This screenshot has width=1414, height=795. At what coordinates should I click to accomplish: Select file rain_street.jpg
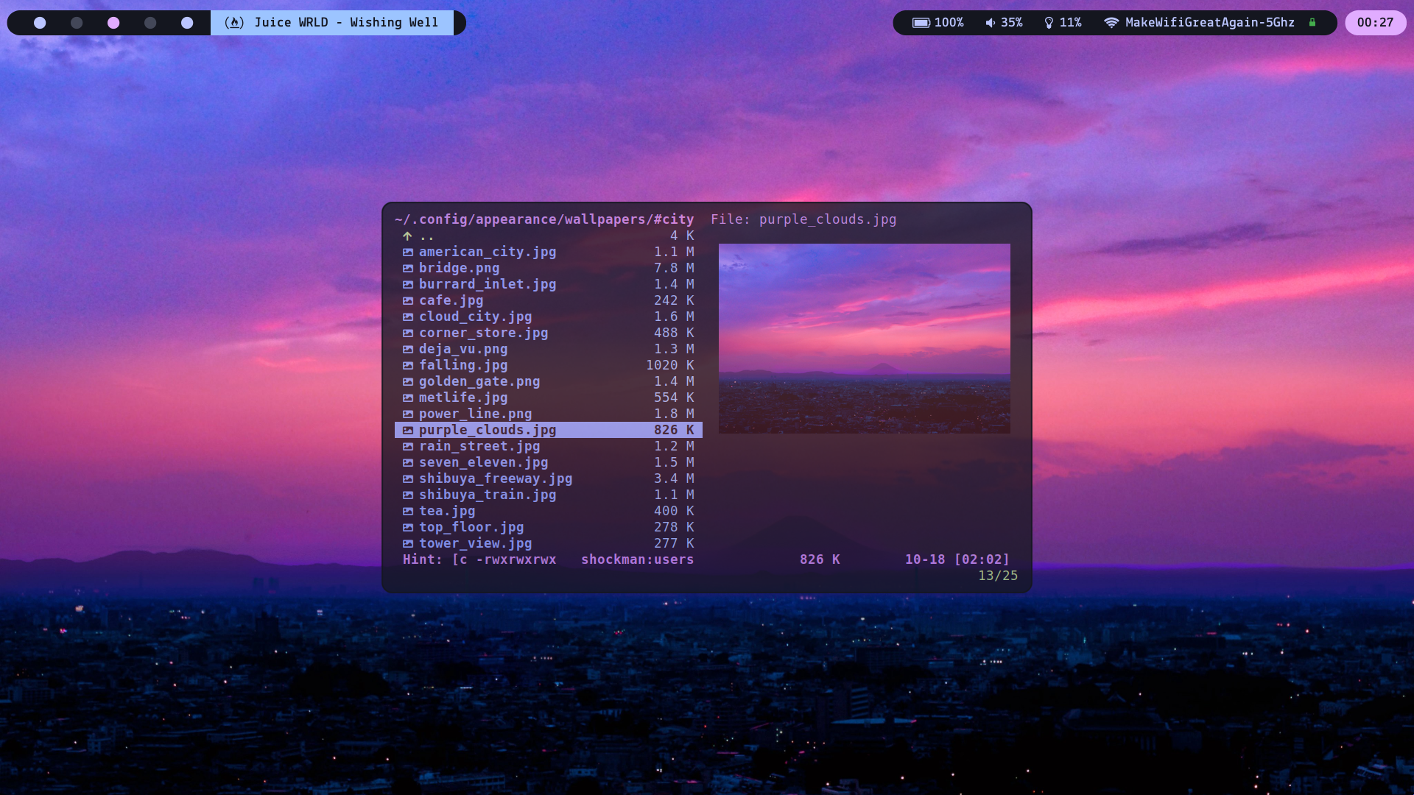[549, 446]
